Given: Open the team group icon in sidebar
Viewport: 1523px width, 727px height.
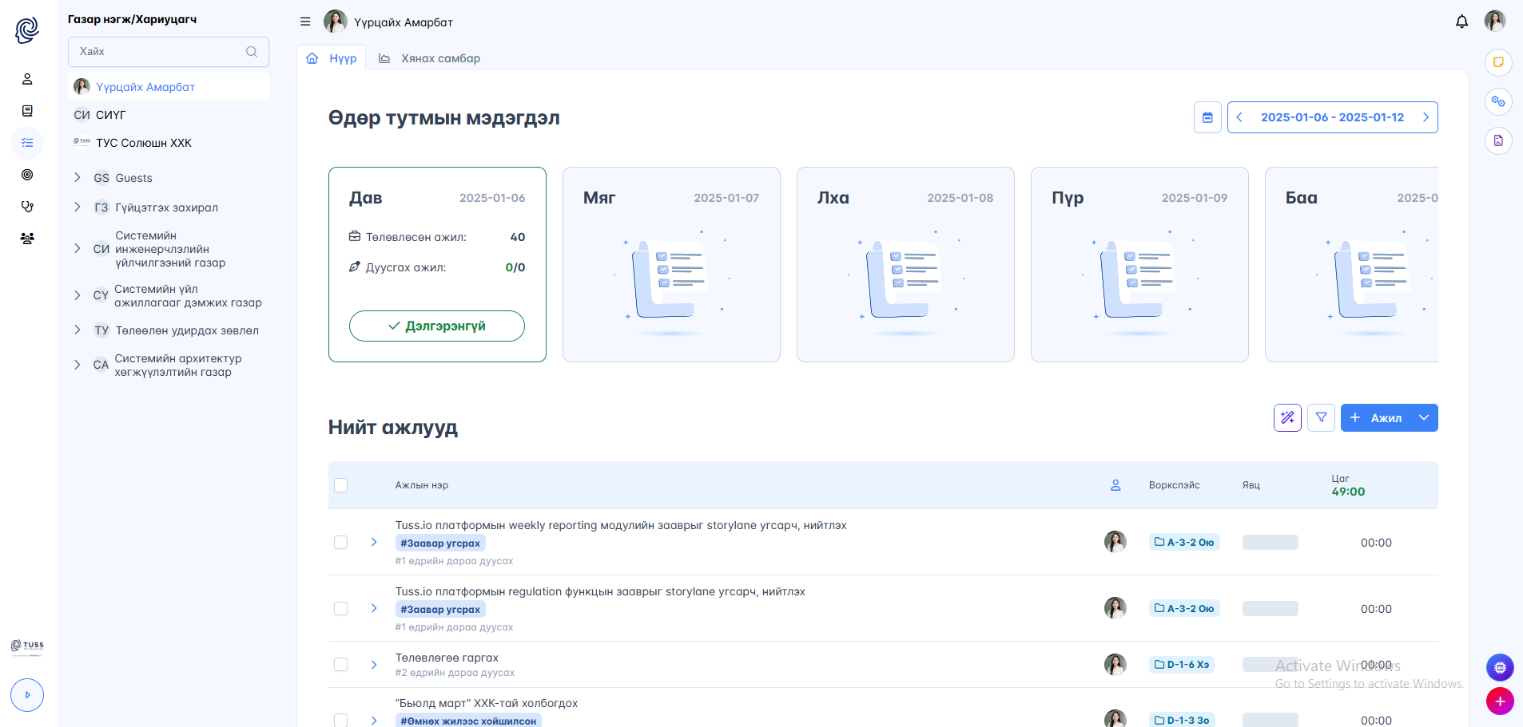Looking at the screenshot, I should pos(27,239).
